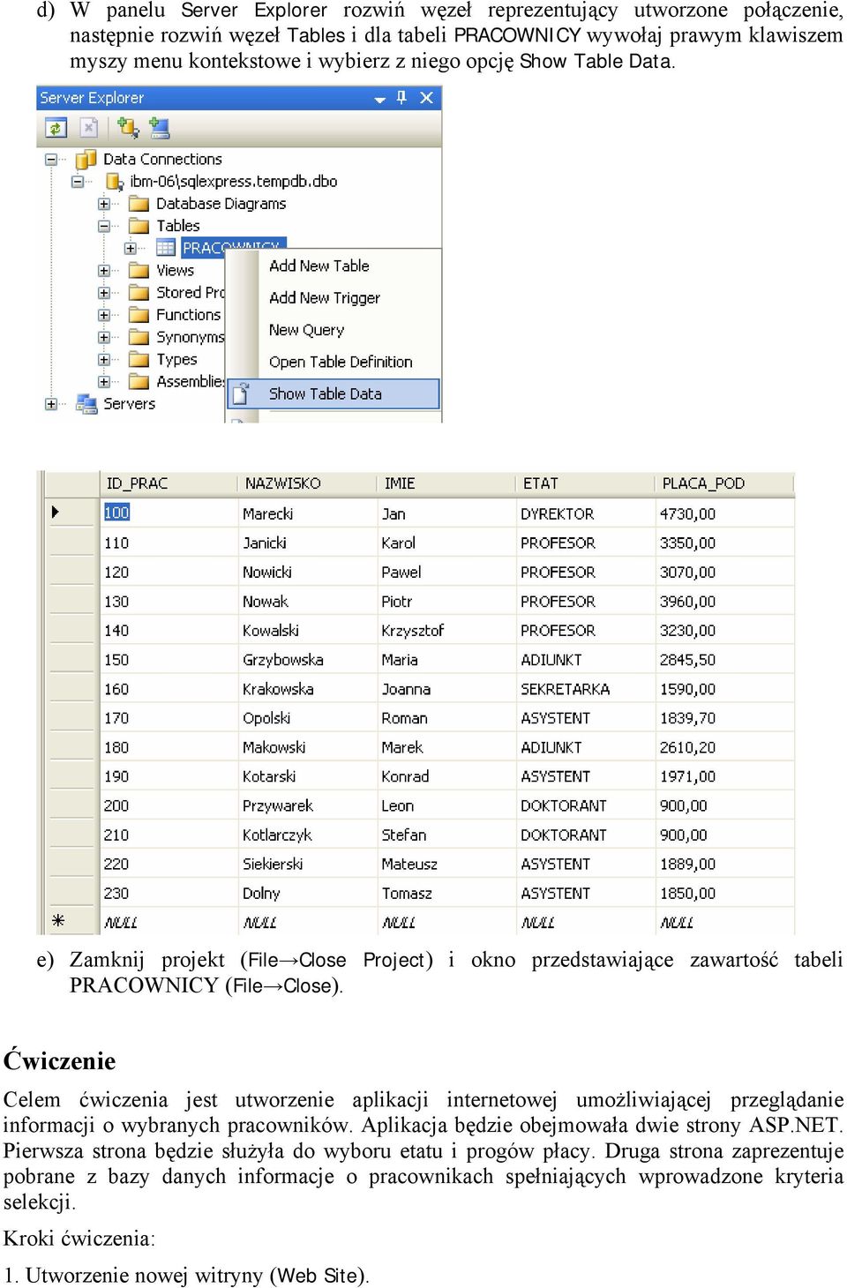
Task: Select the Data Connections tree label
Action: [162, 160]
